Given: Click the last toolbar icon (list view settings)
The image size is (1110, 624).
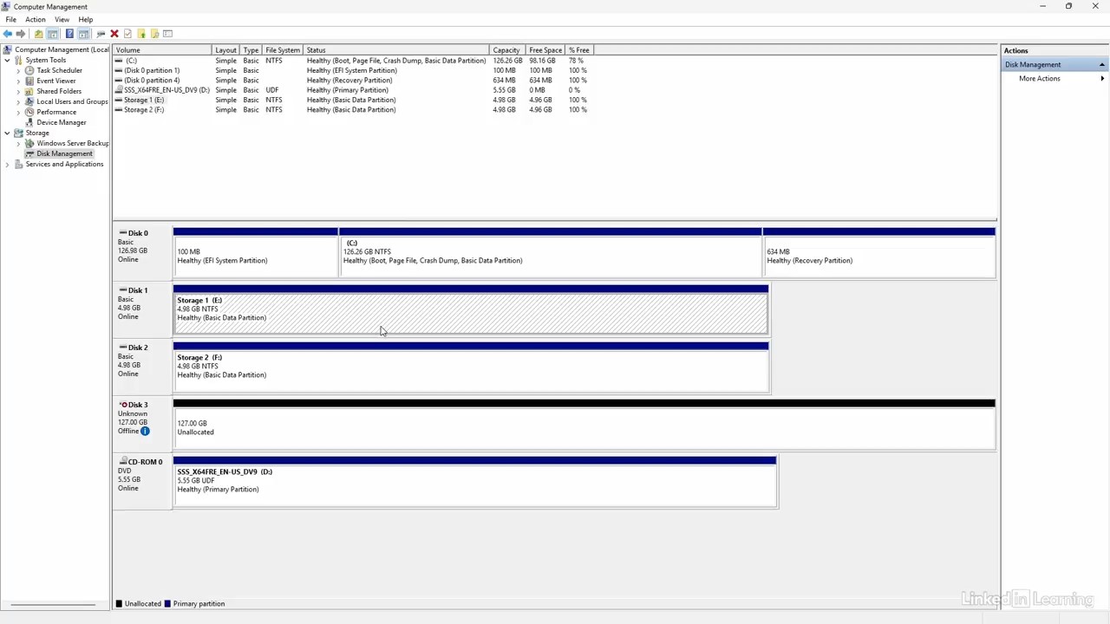Looking at the screenshot, I should [x=167, y=34].
